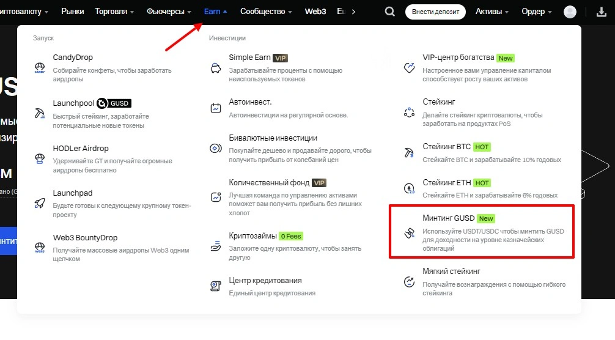Click the HODLer Airdrop parachute icon

pos(40,159)
